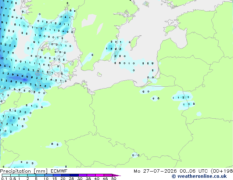Click the '35' legend scale label
The image size is (233, 180).
pos(88,179)
